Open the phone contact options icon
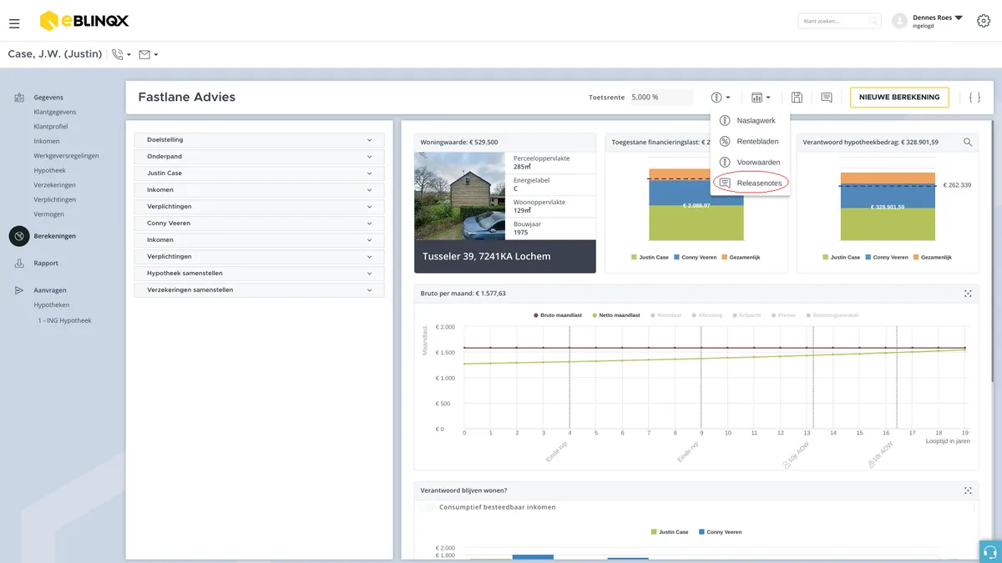Screen dimensions: 1002x563 (x=117, y=54)
